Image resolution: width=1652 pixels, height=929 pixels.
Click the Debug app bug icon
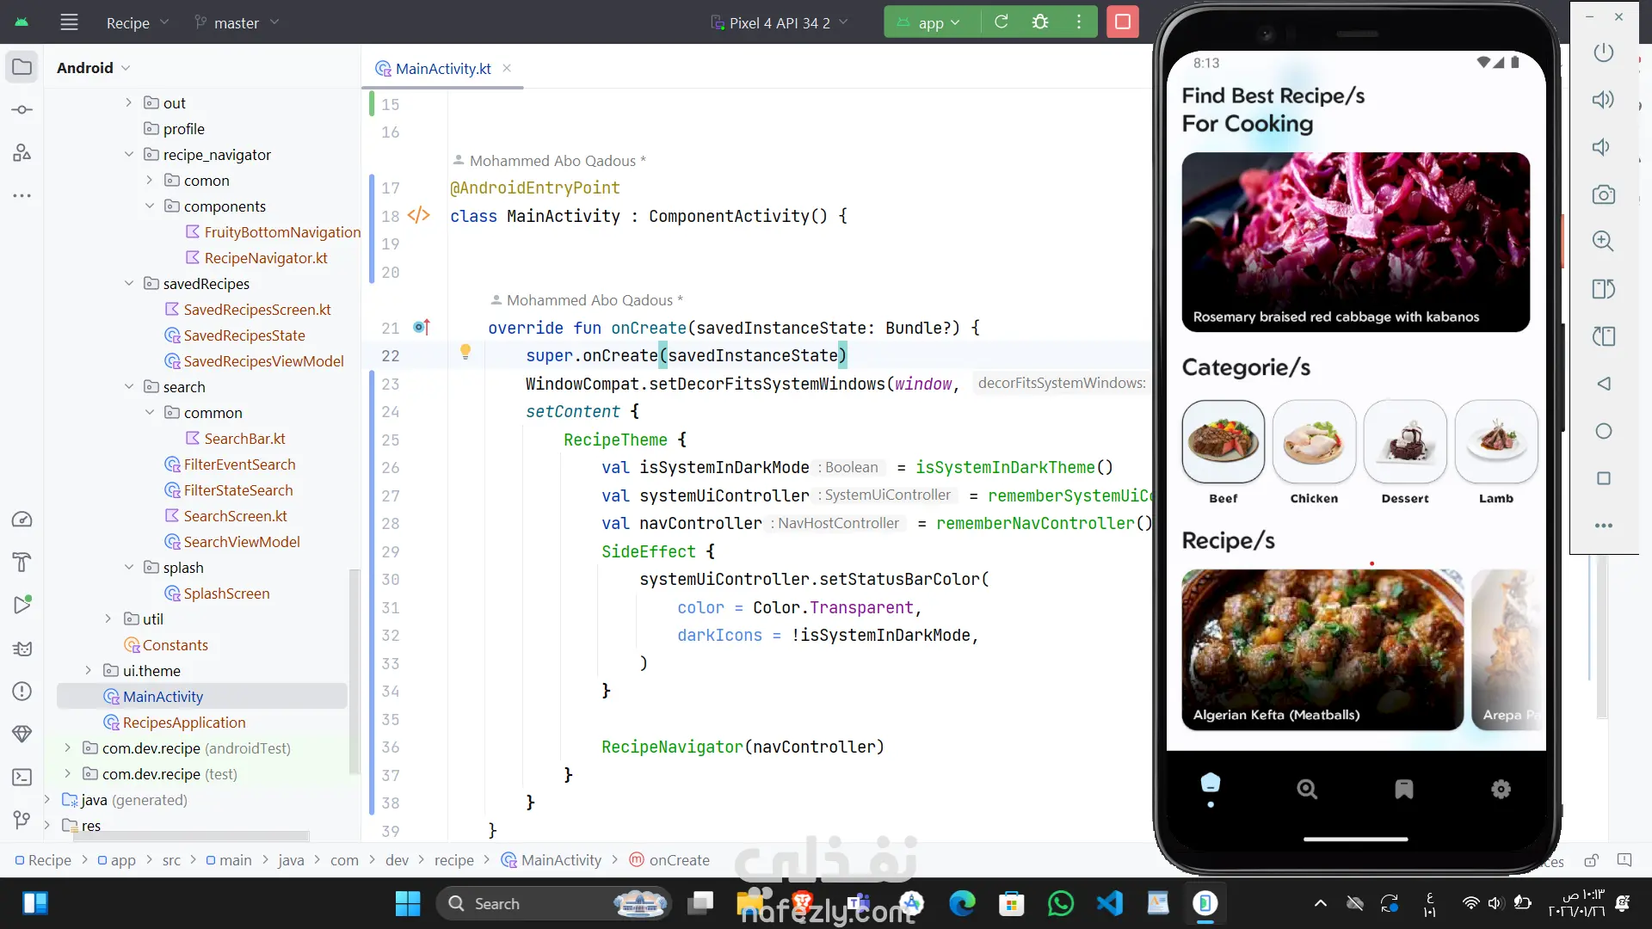point(1040,22)
